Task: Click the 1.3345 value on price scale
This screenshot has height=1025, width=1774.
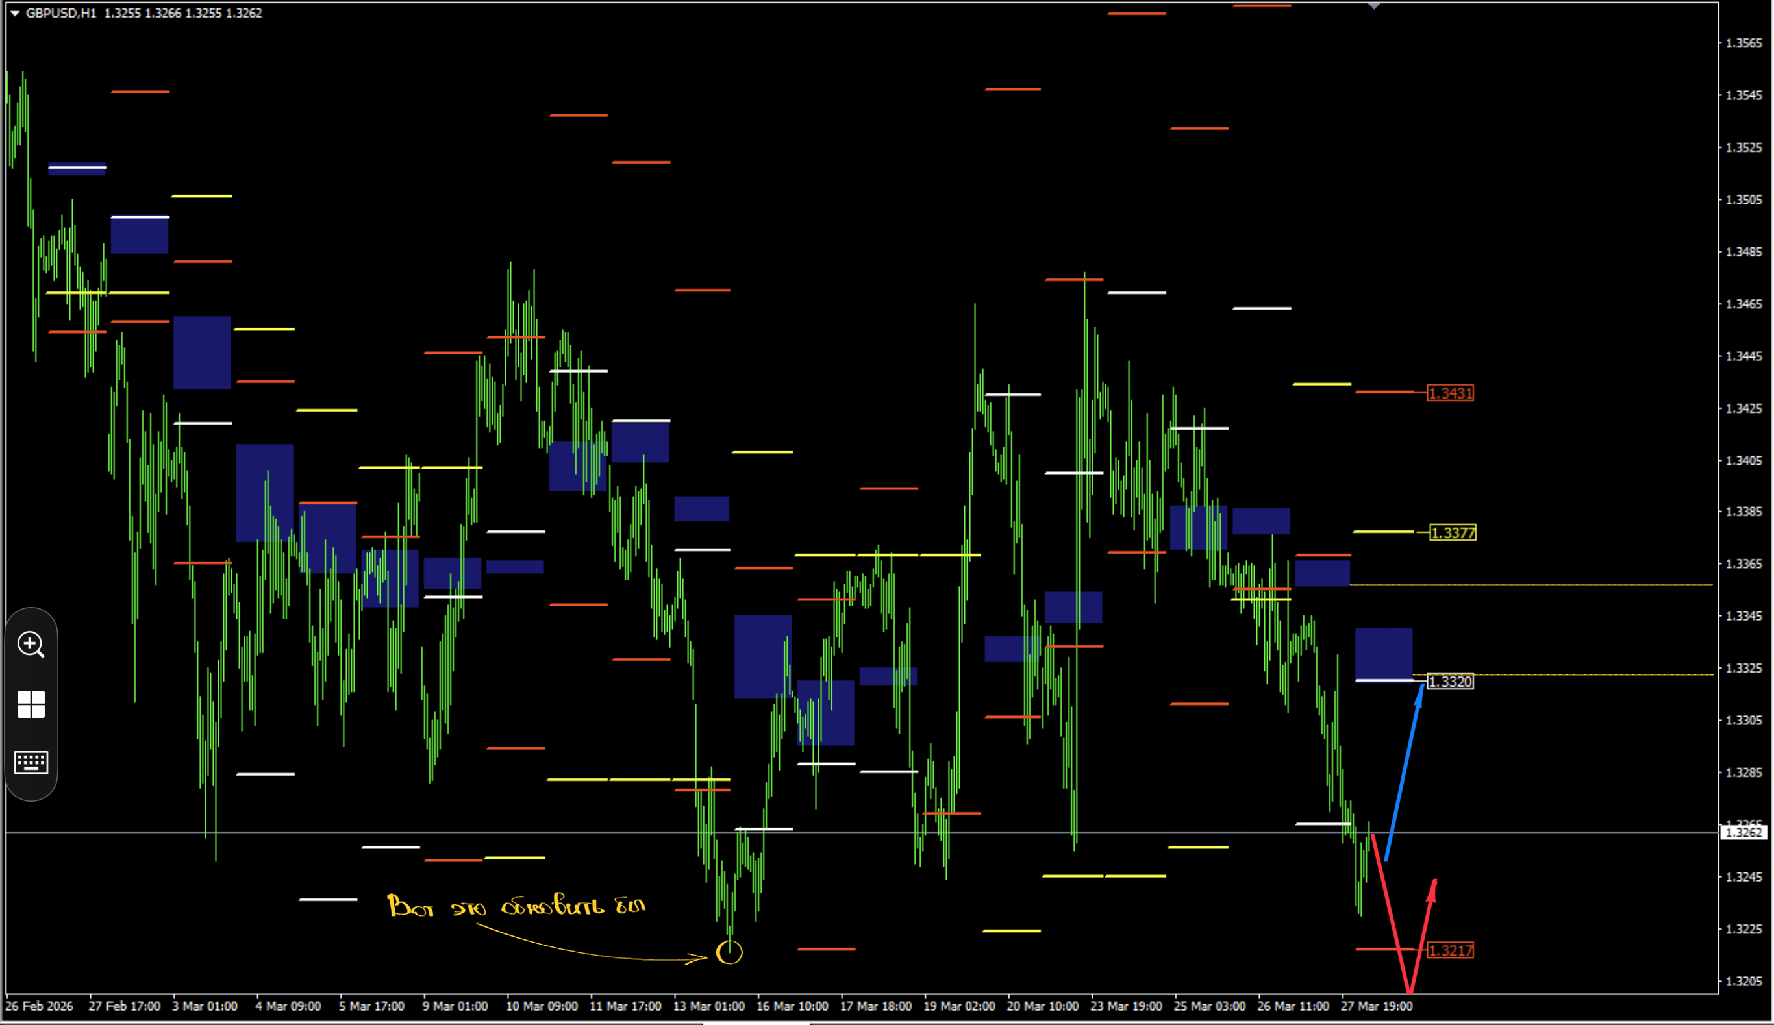Action: [1743, 616]
